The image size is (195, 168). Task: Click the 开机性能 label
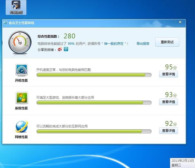click(x=21, y=81)
